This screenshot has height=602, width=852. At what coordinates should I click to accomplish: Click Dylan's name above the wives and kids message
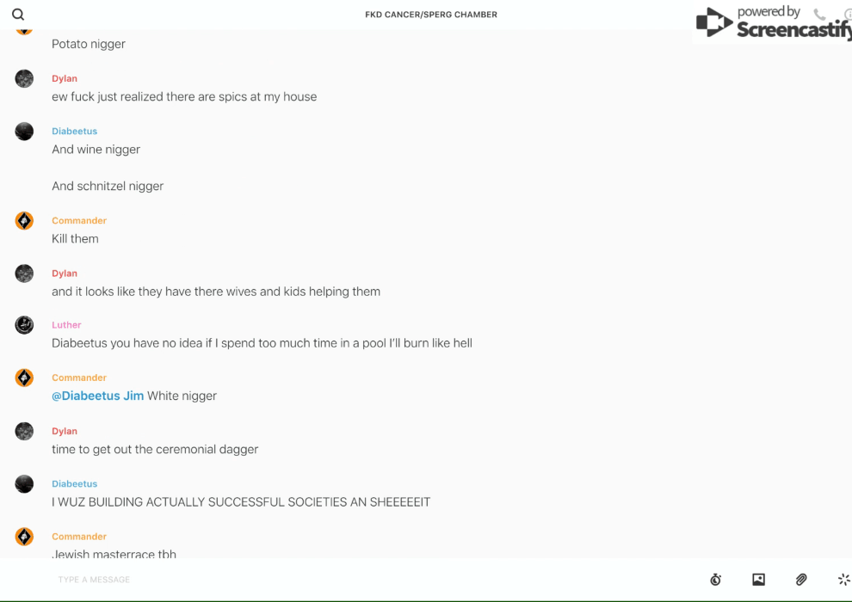pos(65,273)
